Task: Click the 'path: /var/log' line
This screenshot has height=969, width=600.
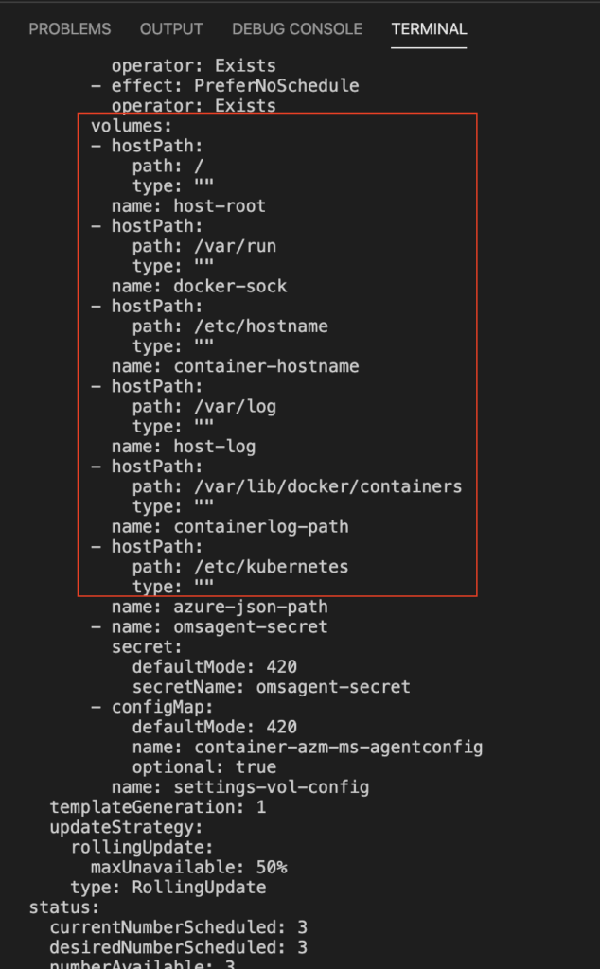Action: [203, 407]
